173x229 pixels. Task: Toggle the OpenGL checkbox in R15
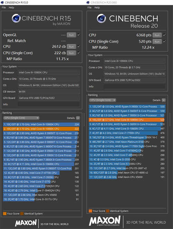(79, 35)
